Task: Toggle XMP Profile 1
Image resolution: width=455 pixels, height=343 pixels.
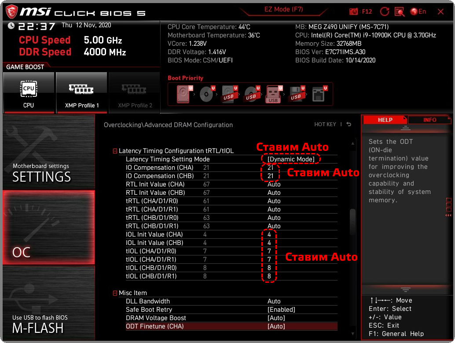Action: (82, 92)
